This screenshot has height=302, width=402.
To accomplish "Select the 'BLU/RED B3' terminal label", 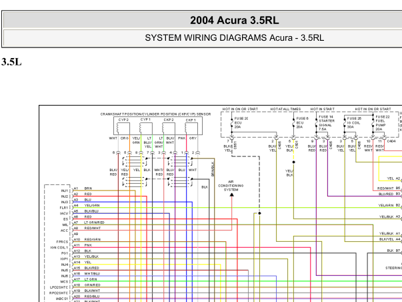I will (389, 194).
